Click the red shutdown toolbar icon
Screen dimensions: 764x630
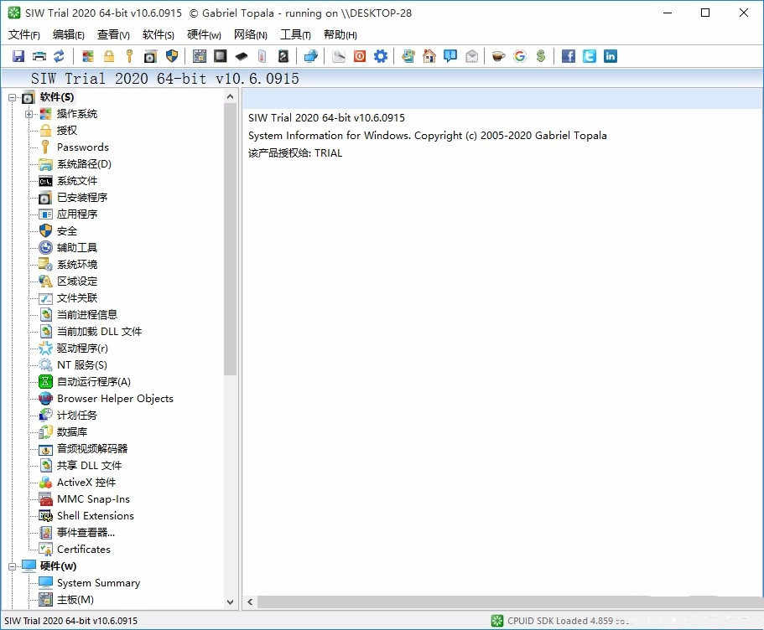pos(360,56)
